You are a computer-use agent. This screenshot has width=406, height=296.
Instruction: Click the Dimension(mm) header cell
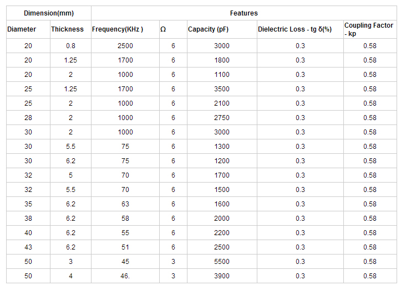pyautogui.click(x=49, y=13)
